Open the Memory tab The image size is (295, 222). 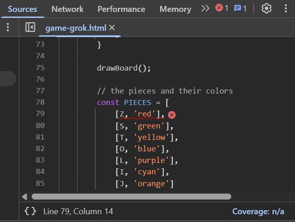coord(175,9)
